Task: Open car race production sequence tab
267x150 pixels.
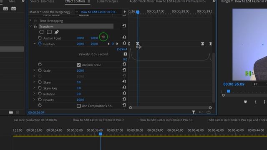Action: 35,120
